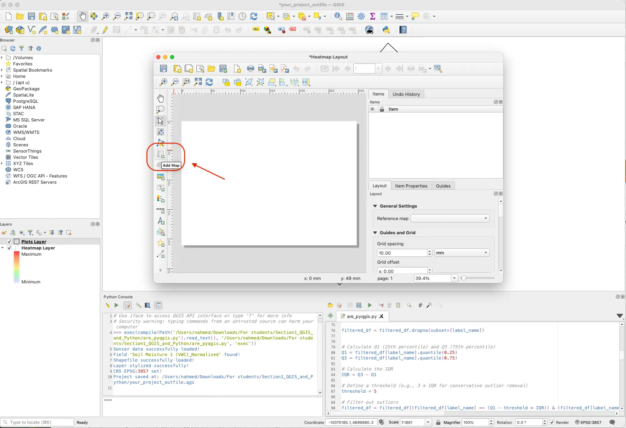
Task: Open messages log icon in status bar
Action: (612, 422)
